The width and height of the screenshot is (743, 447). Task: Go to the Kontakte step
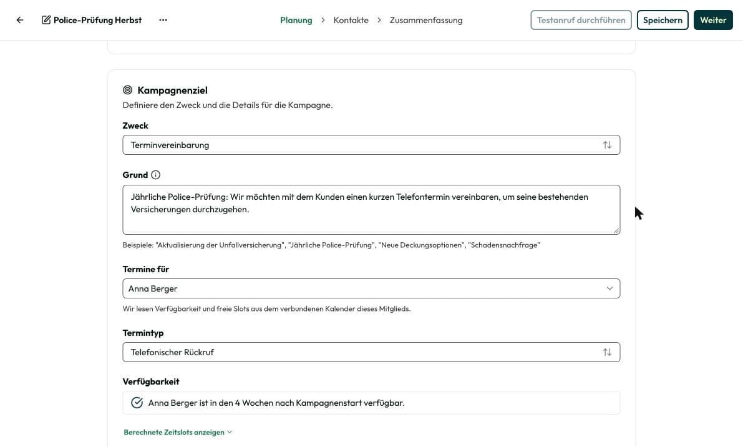[351, 20]
